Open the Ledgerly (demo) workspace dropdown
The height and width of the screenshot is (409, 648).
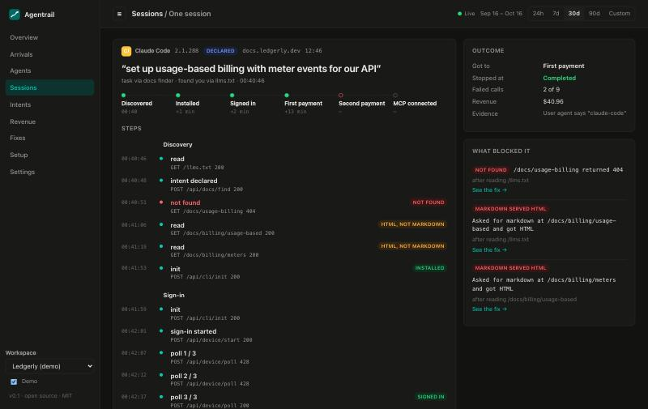click(49, 366)
